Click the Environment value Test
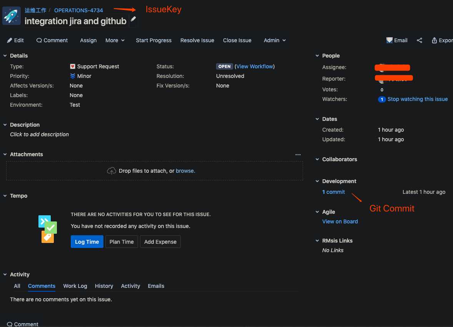 pos(75,105)
